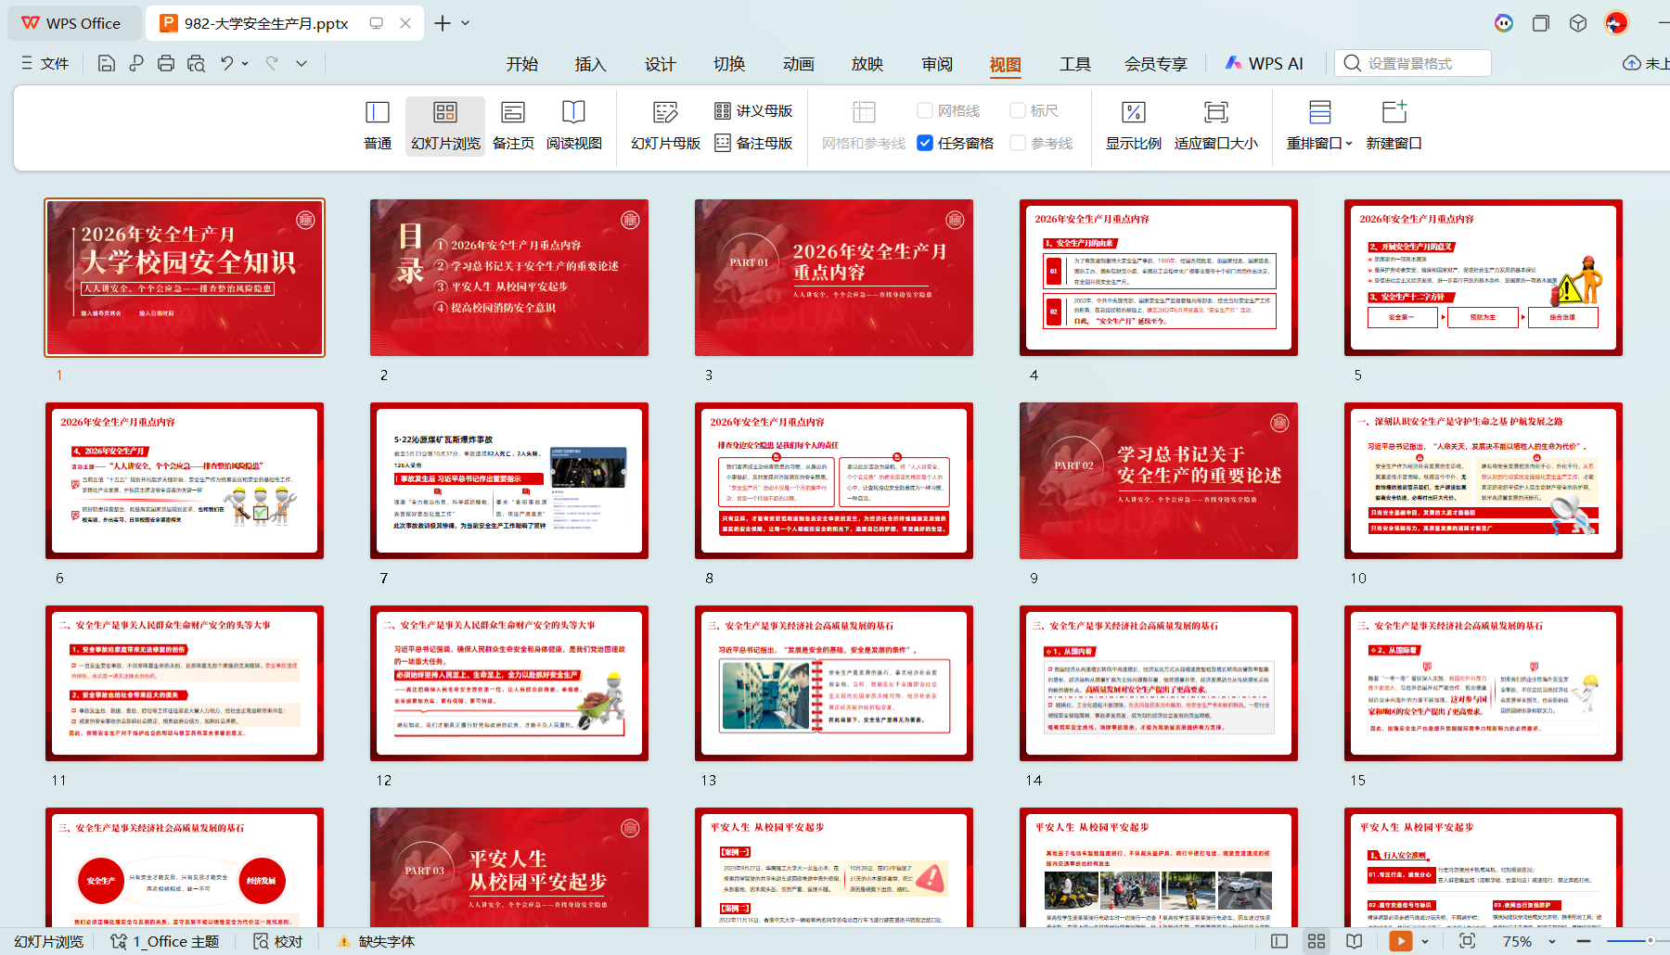1670x955 pixels.
Task: Open the Insert (插入) ribbon tab
Action: pyautogui.click(x=590, y=64)
